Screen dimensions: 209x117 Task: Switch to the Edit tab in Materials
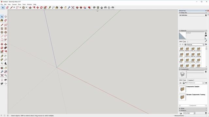[185, 42]
